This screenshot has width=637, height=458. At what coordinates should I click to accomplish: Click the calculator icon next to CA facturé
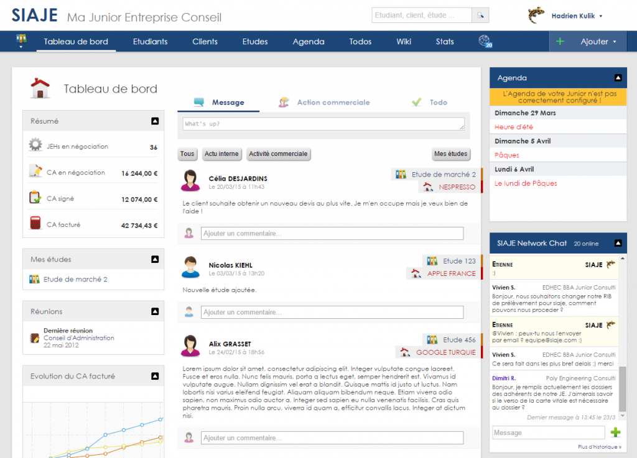pos(35,224)
